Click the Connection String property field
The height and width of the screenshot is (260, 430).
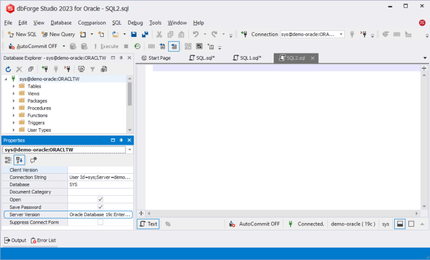tap(99, 177)
